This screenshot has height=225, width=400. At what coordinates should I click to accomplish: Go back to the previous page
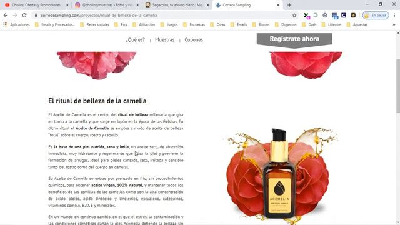tap(6, 15)
